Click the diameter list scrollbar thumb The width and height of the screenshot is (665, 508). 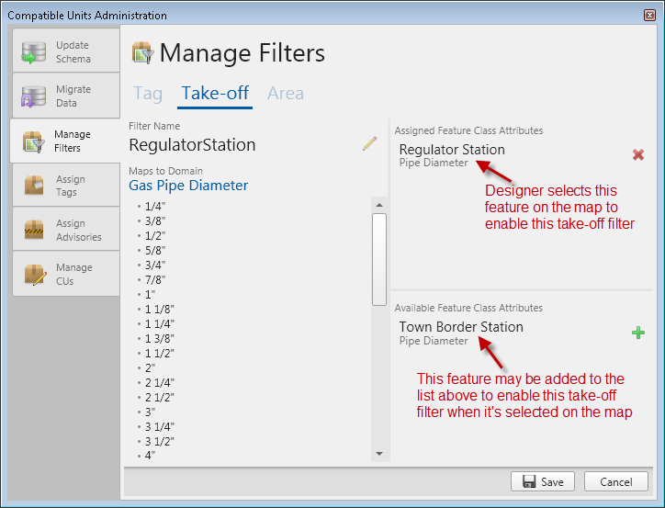[379, 257]
